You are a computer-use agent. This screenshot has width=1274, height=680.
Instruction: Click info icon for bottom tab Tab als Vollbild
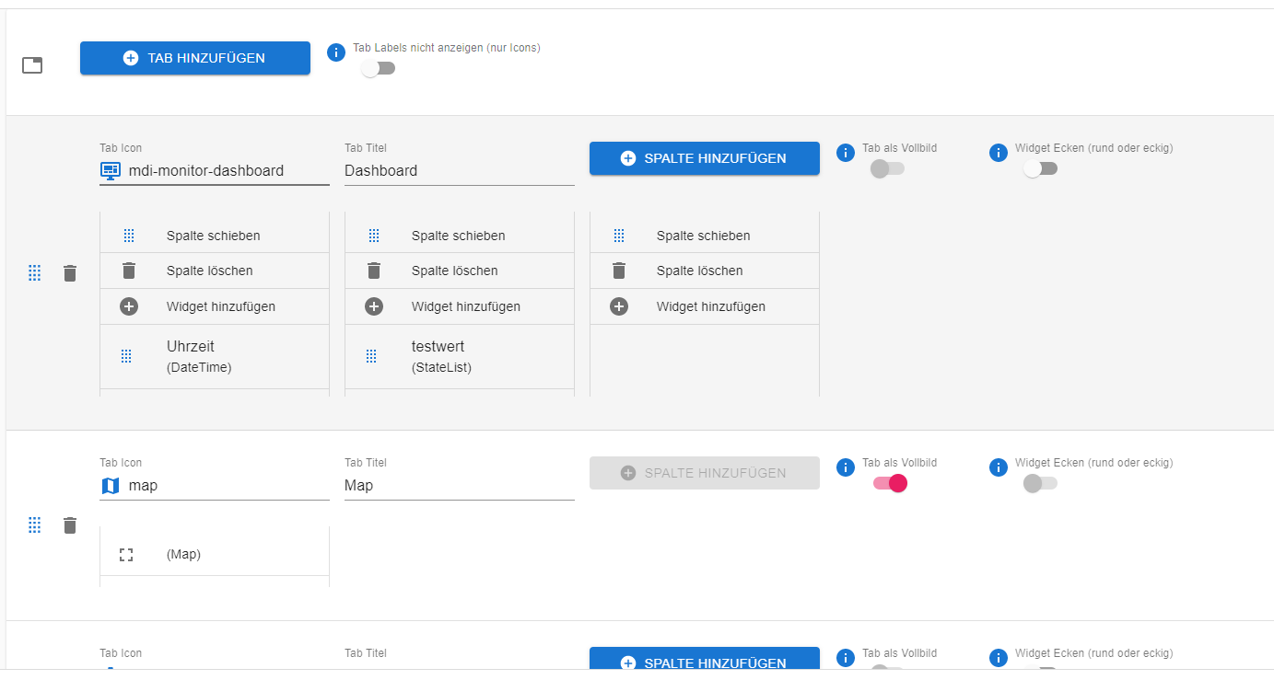coord(846,658)
